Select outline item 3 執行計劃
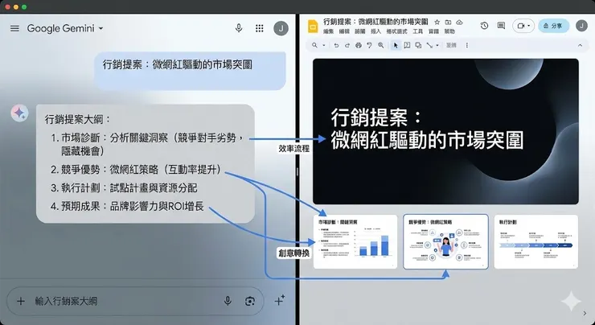Screen dimensions: 595x325 click(x=124, y=188)
